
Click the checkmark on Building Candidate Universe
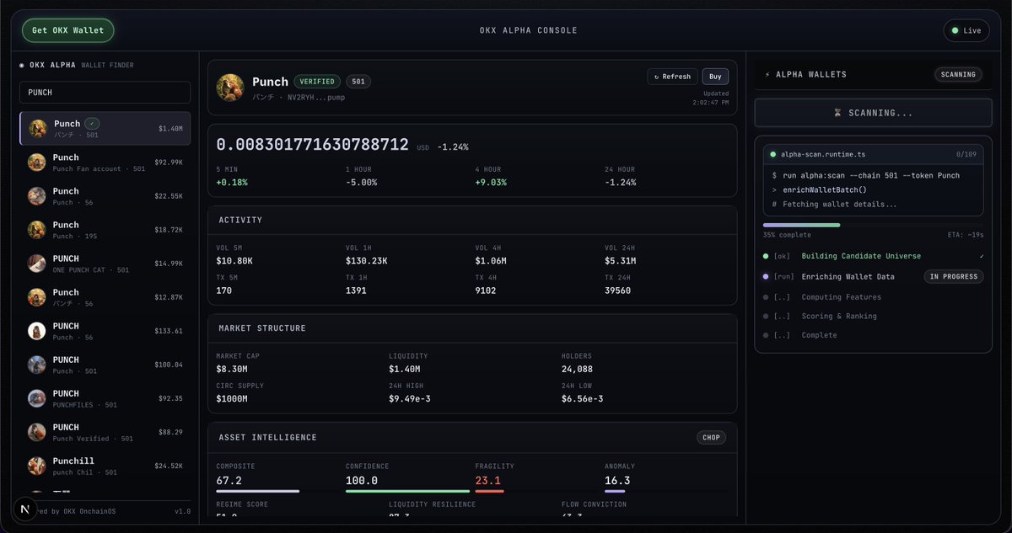click(982, 256)
